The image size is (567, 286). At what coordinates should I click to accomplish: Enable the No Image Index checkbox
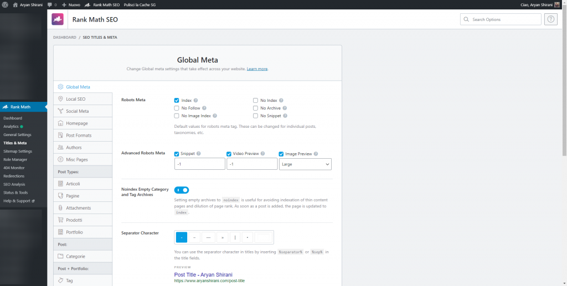tap(177, 116)
